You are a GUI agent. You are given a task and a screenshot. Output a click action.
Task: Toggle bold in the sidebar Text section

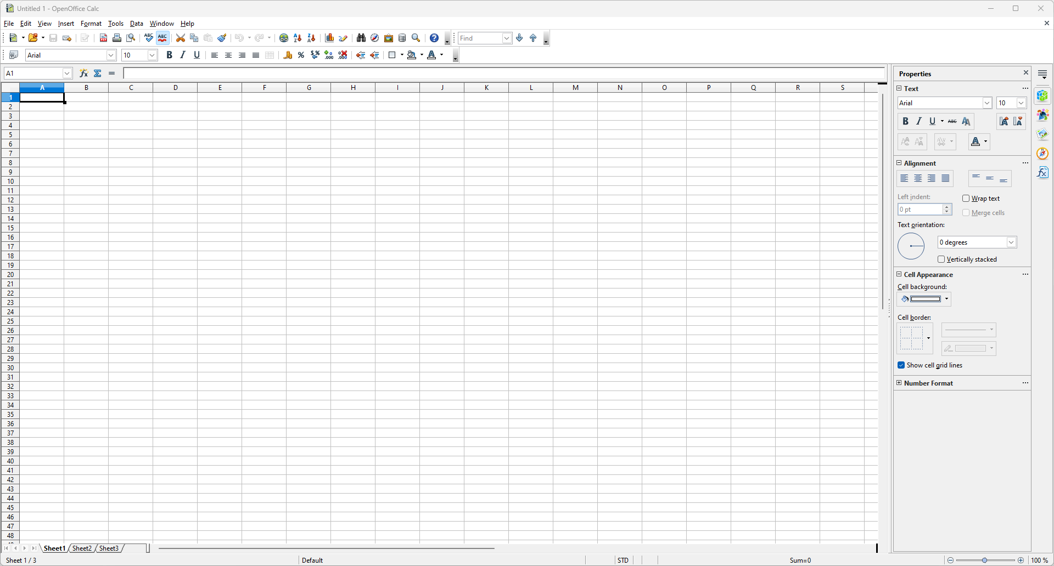905,121
